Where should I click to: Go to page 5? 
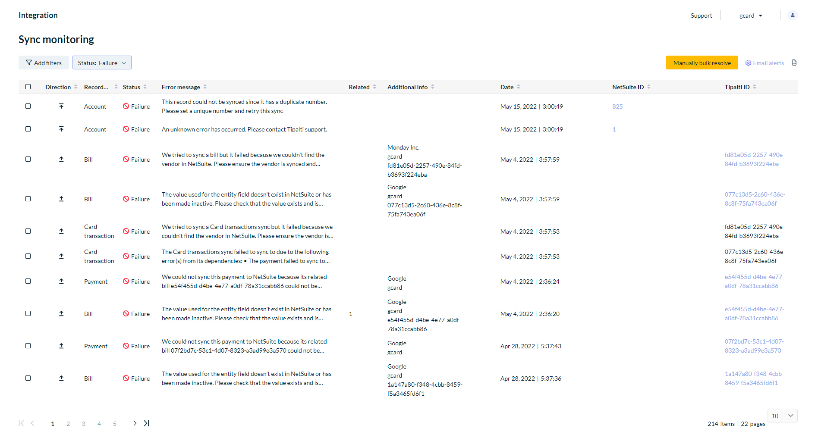pos(115,424)
